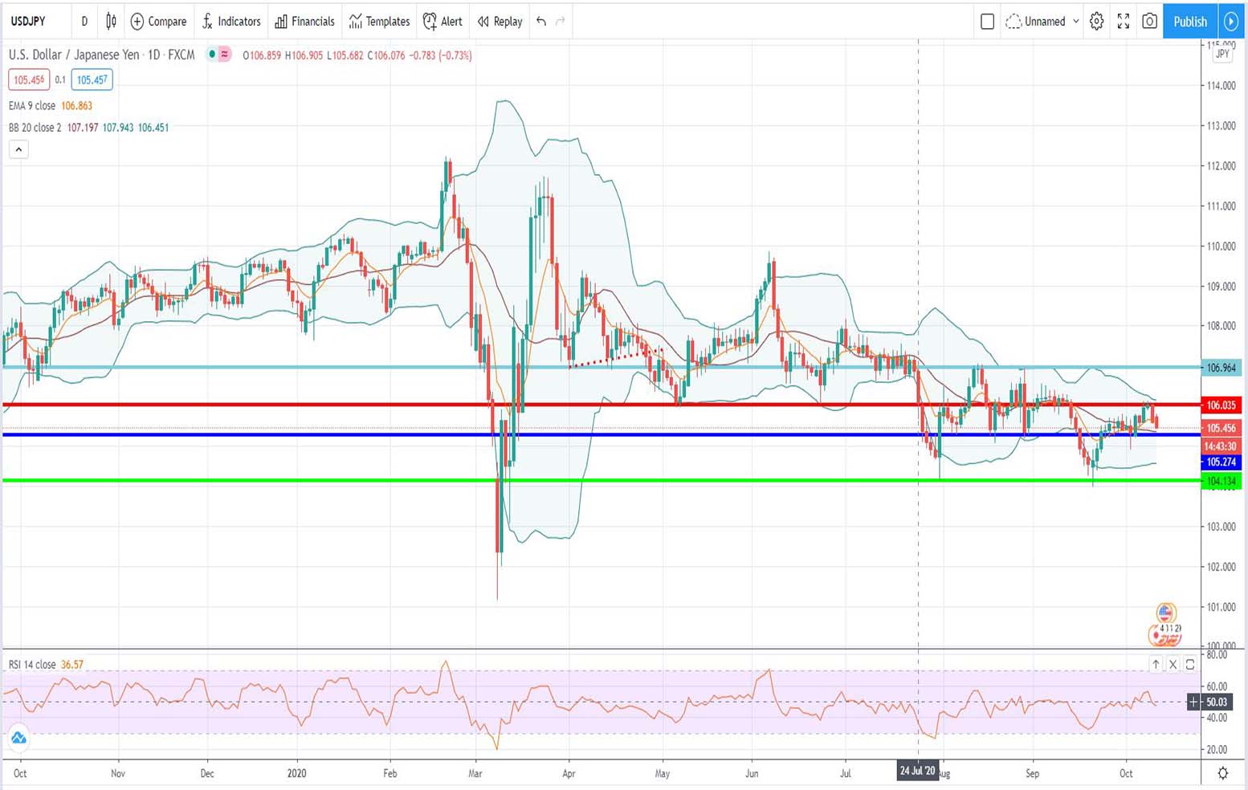Viewport: 1248px width, 790px height.
Task: Toggle the market status indicator pill
Action: point(218,55)
